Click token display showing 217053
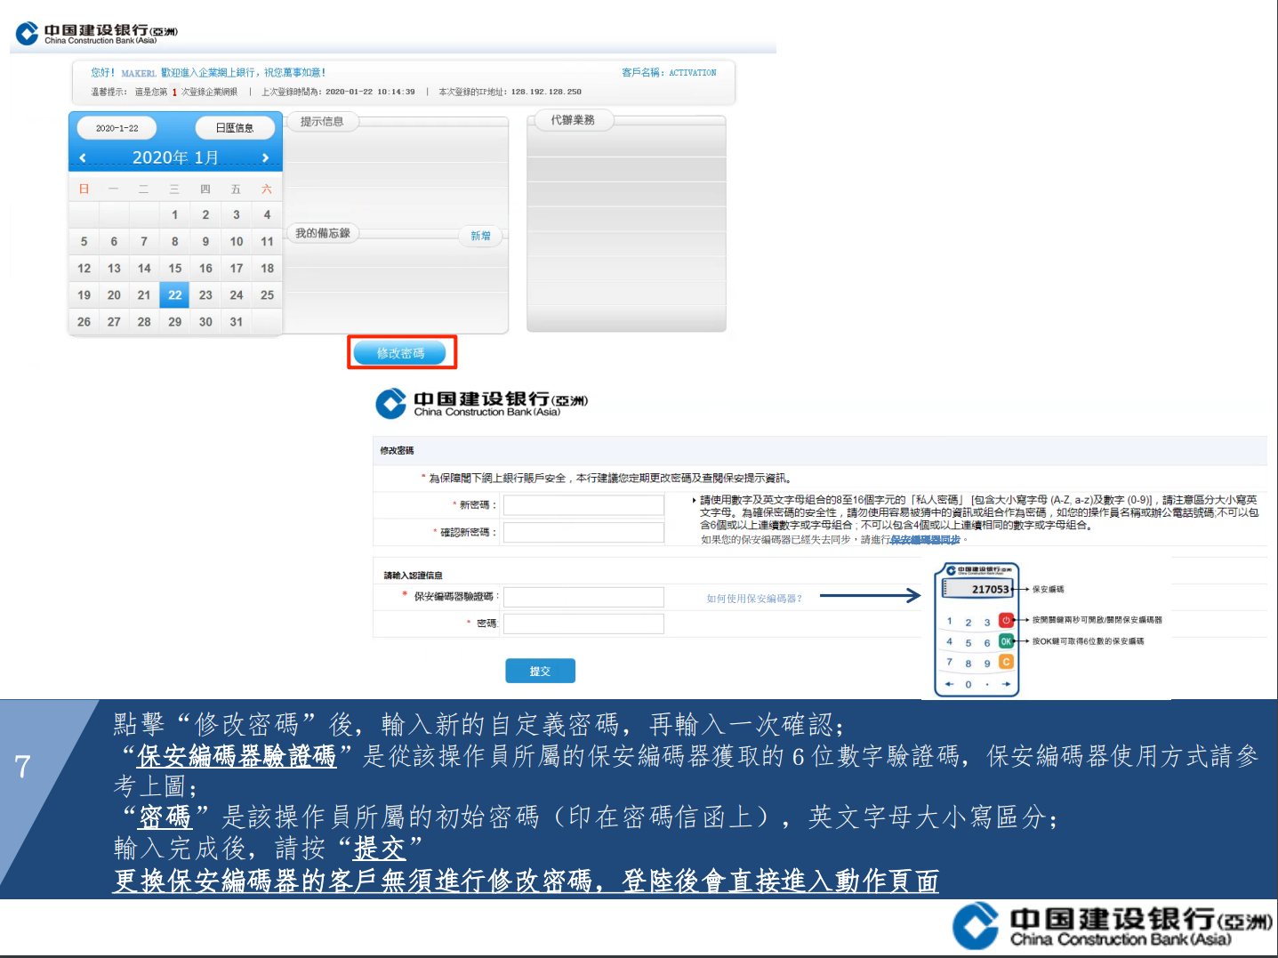The image size is (1278, 958). 979,589
